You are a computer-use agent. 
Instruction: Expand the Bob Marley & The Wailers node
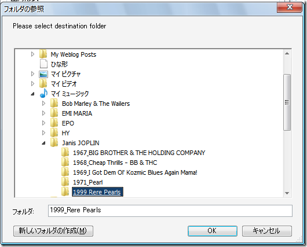point(43,104)
